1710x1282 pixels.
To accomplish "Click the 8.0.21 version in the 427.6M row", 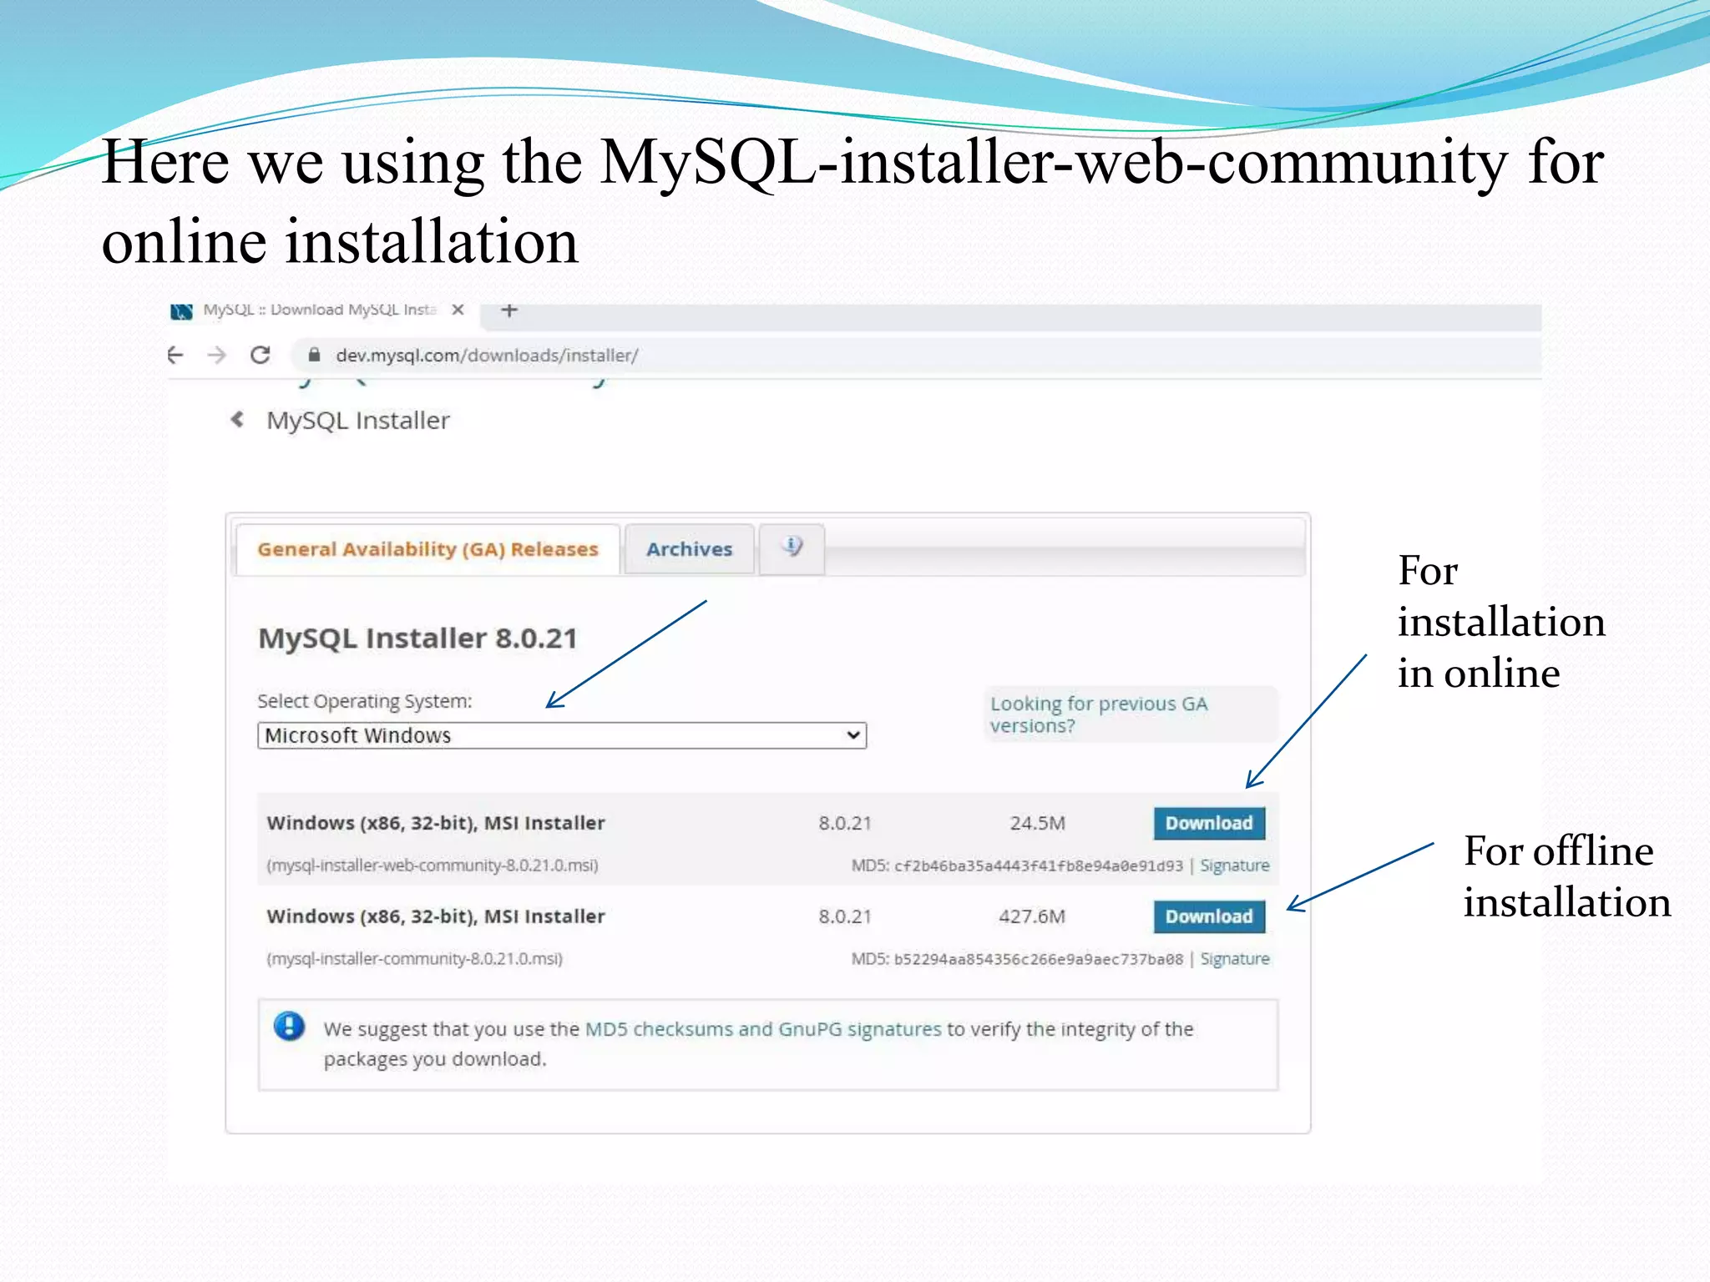I will pos(845,916).
